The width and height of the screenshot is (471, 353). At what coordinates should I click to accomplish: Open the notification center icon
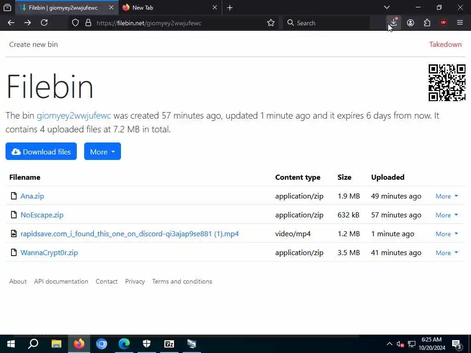(457, 345)
